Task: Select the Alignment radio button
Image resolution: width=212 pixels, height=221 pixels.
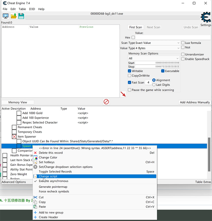Action: pos(154,80)
